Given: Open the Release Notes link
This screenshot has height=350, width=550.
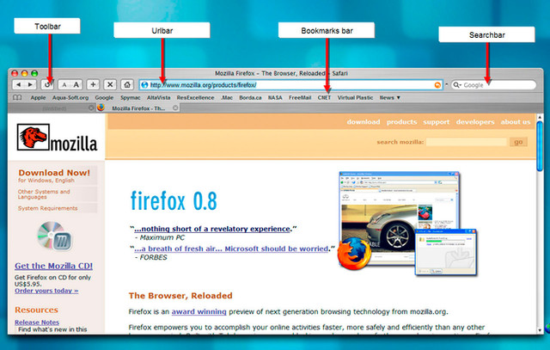Looking at the screenshot, I should point(37,322).
